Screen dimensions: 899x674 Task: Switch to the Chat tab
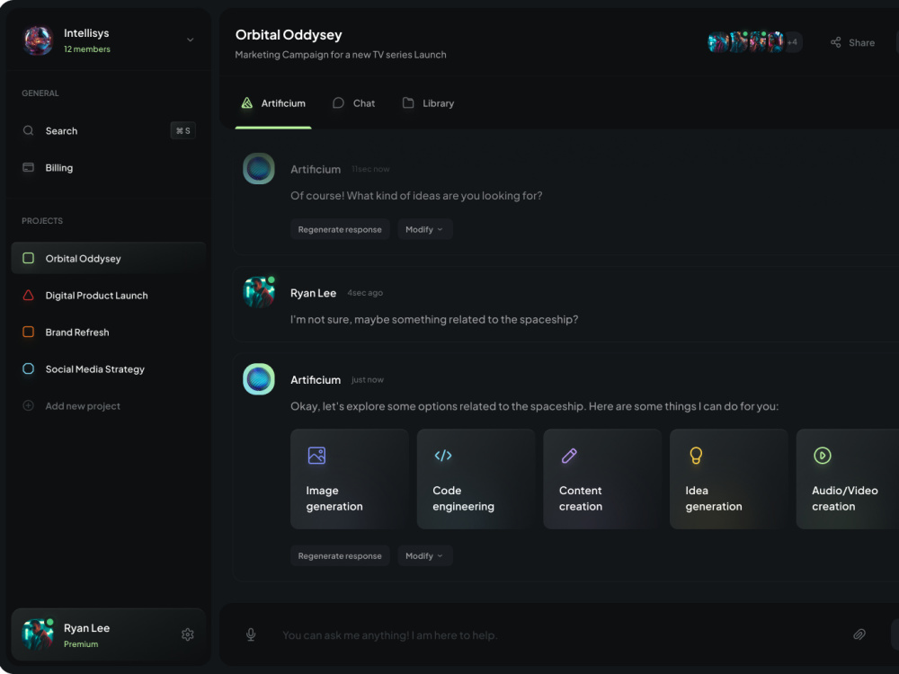click(353, 103)
